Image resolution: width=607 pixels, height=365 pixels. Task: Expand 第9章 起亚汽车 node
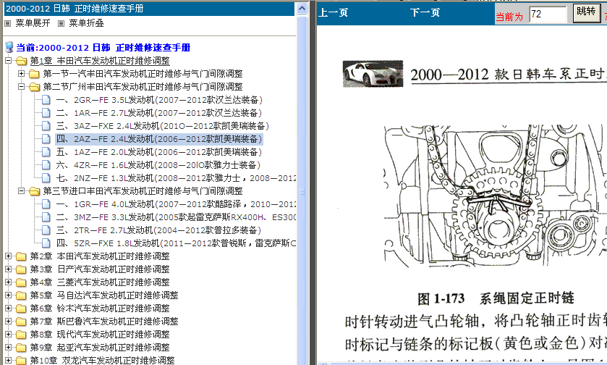click(8, 347)
